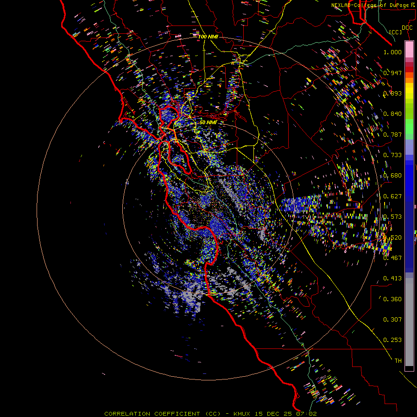Click the TH threshold label on the scale
417x417 pixels.
click(398, 361)
